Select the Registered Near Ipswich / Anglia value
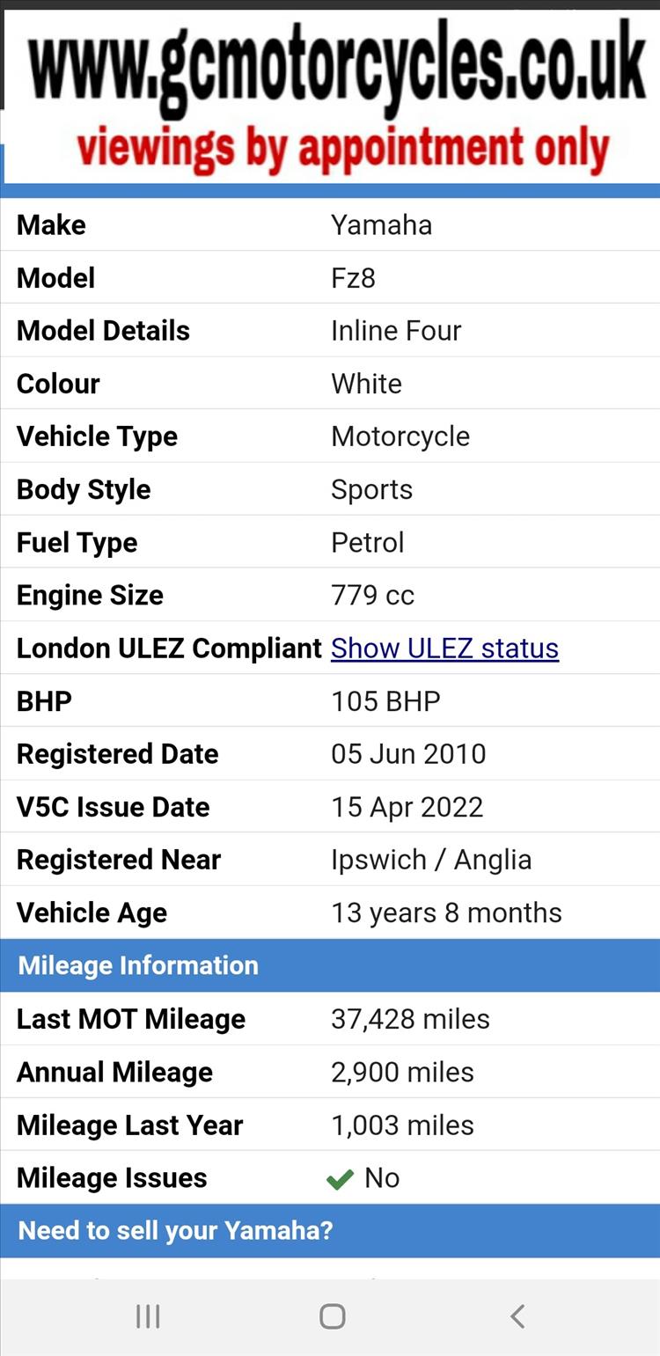This screenshot has height=1356, width=660. [x=431, y=860]
